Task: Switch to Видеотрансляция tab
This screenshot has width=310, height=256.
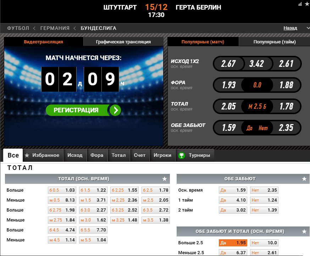Action: (44, 42)
